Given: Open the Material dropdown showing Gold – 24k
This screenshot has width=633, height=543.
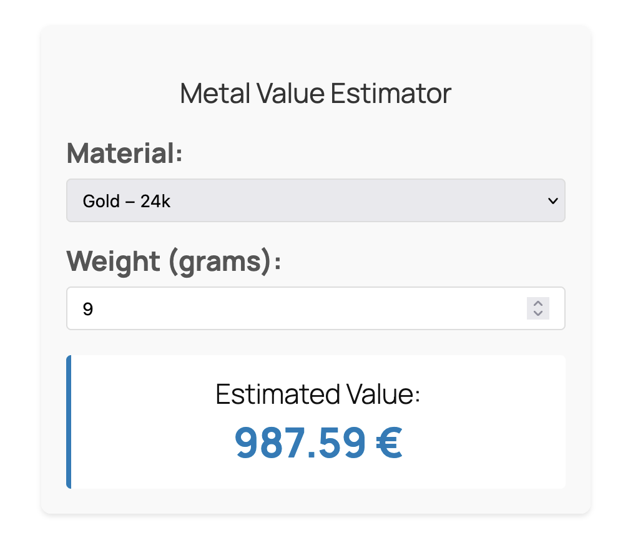Looking at the screenshot, I should (316, 200).
